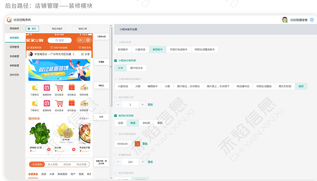The height and width of the screenshot is (181, 317).
Task: Click the red plus icon under 麻辣椒1斤装
Action: pyautogui.click(x=48, y=149)
